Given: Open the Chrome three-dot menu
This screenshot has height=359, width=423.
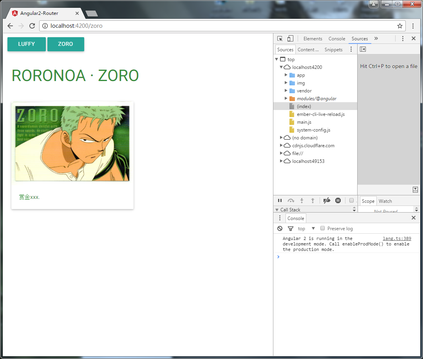Looking at the screenshot, I should [413, 26].
